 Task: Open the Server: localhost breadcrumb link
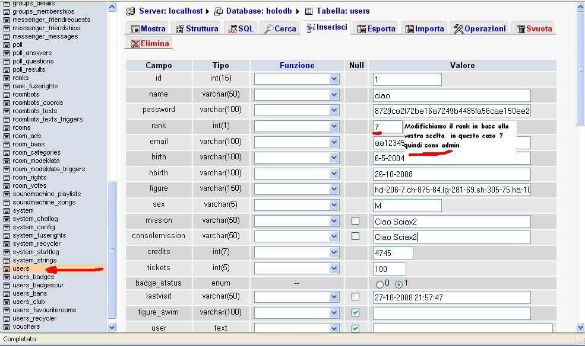170,11
